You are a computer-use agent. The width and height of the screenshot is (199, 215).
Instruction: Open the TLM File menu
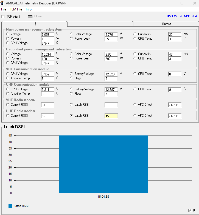(16, 9)
